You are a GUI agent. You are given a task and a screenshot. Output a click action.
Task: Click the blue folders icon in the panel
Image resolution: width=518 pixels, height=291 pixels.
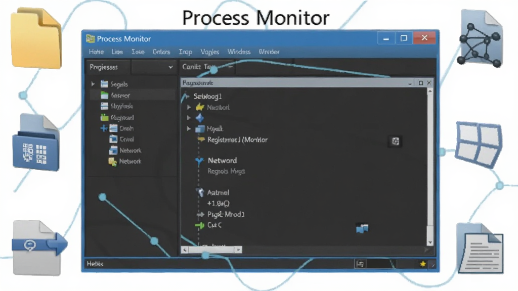pyautogui.click(x=362, y=228)
